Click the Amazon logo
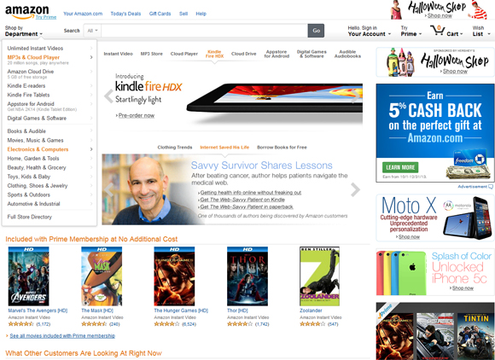This screenshot has width=495, height=360. click(26, 12)
